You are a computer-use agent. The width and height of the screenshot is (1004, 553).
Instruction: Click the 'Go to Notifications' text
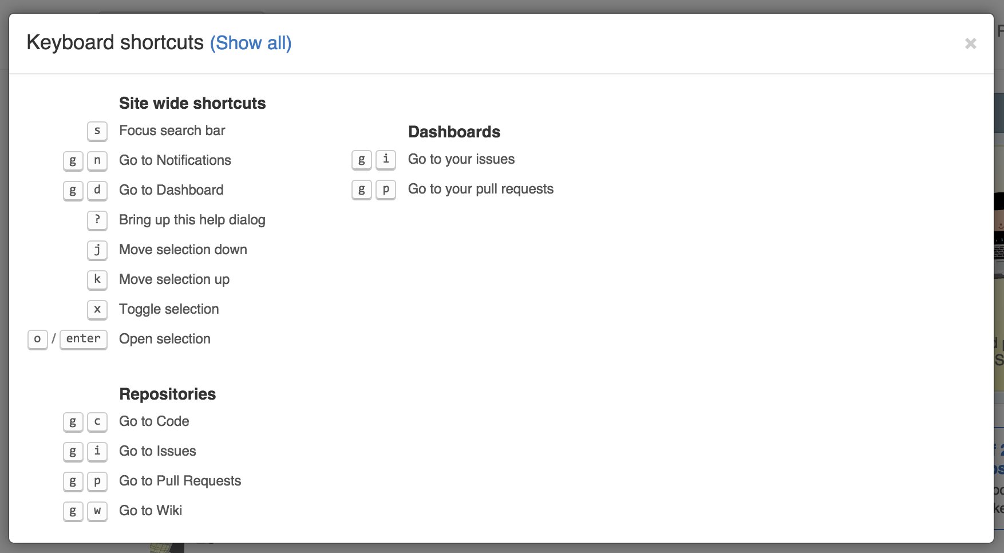(175, 160)
